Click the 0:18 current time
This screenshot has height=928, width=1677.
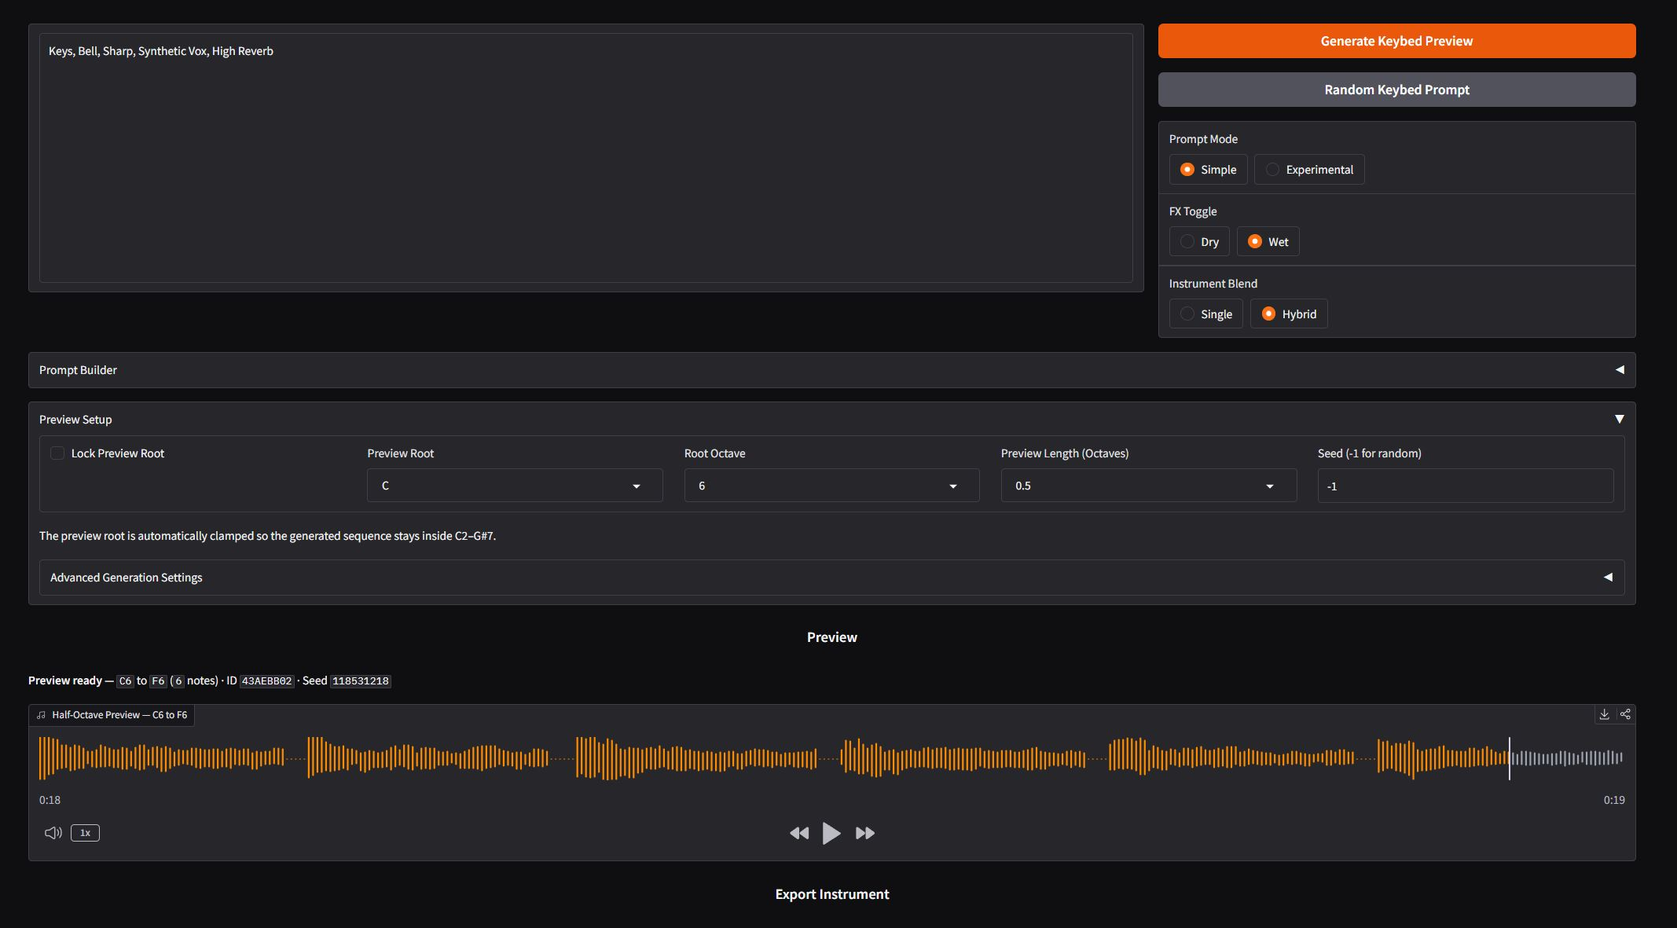coord(50,800)
